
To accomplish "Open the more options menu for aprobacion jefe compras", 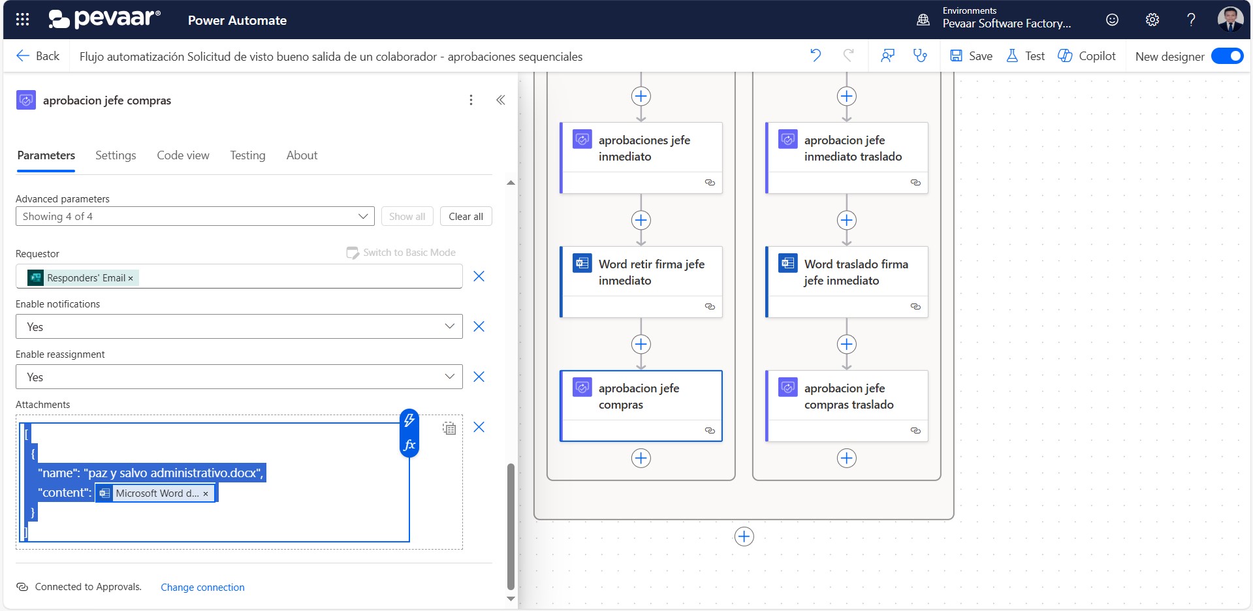I will 471,100.
